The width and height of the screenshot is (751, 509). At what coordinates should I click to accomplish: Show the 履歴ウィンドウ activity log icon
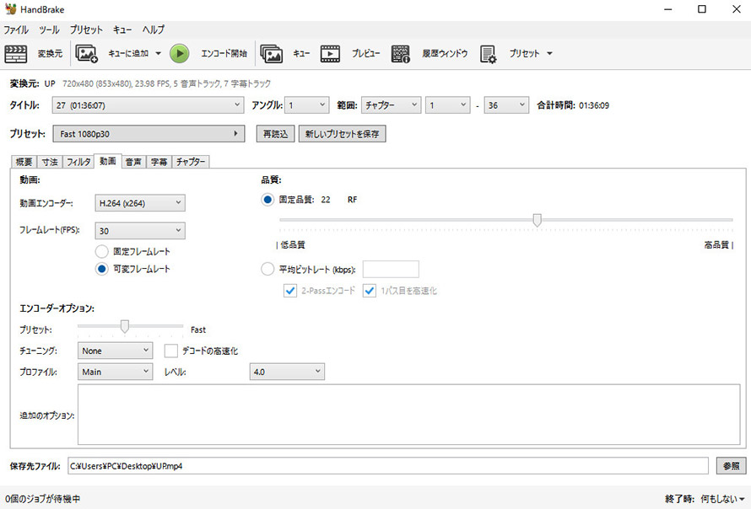tap(401, 54)
